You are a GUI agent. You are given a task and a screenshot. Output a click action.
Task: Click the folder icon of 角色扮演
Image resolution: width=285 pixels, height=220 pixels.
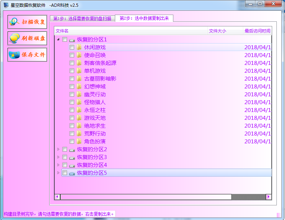(79, 141)
